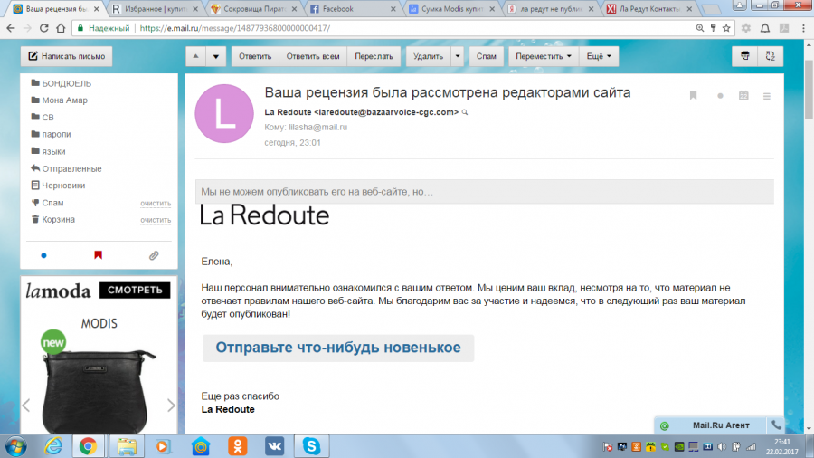Image resolution: width=814 pixels, height=458 pixels.
Task: Open dropdown arrow next to Удалить
Action: (x=458, y=56)
